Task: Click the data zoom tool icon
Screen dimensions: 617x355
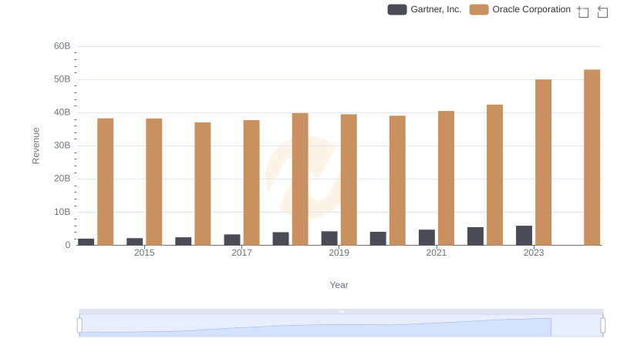Action: [583, 12]
